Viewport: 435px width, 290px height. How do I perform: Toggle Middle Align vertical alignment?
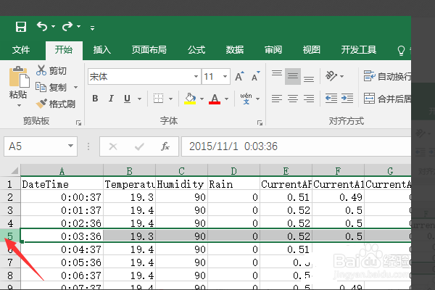293,76
